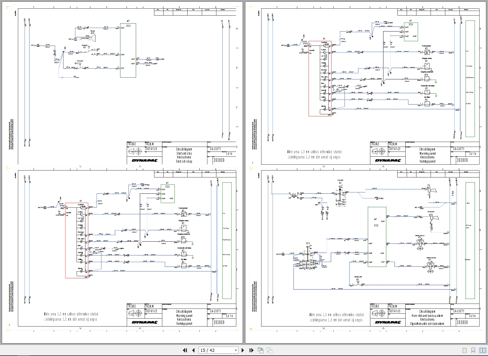Viewport: 488px width, 356px height.
Task: Click the go back to previous view icon
Action: [261, 350]
